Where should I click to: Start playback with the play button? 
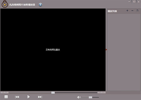tap(29, 97)
